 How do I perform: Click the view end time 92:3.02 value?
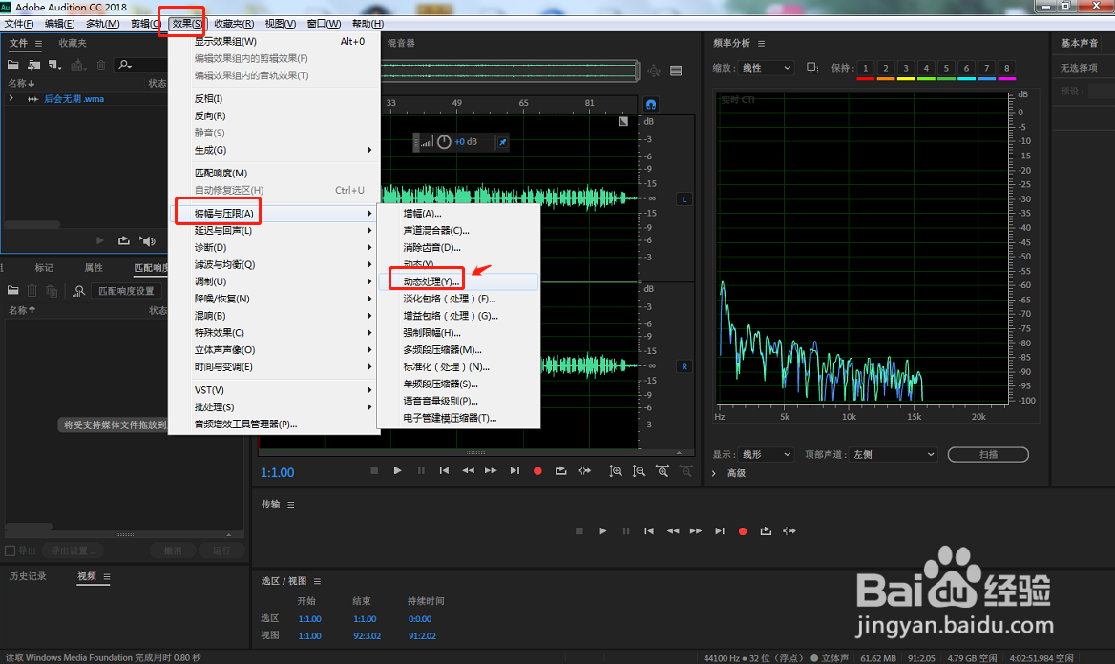click(x=367, y=636)
